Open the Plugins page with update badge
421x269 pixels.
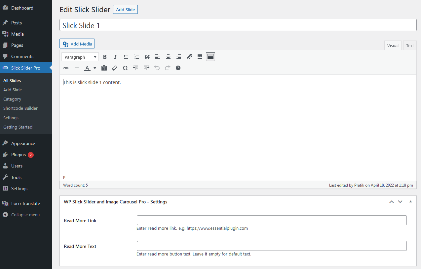(x=18, y=155)
